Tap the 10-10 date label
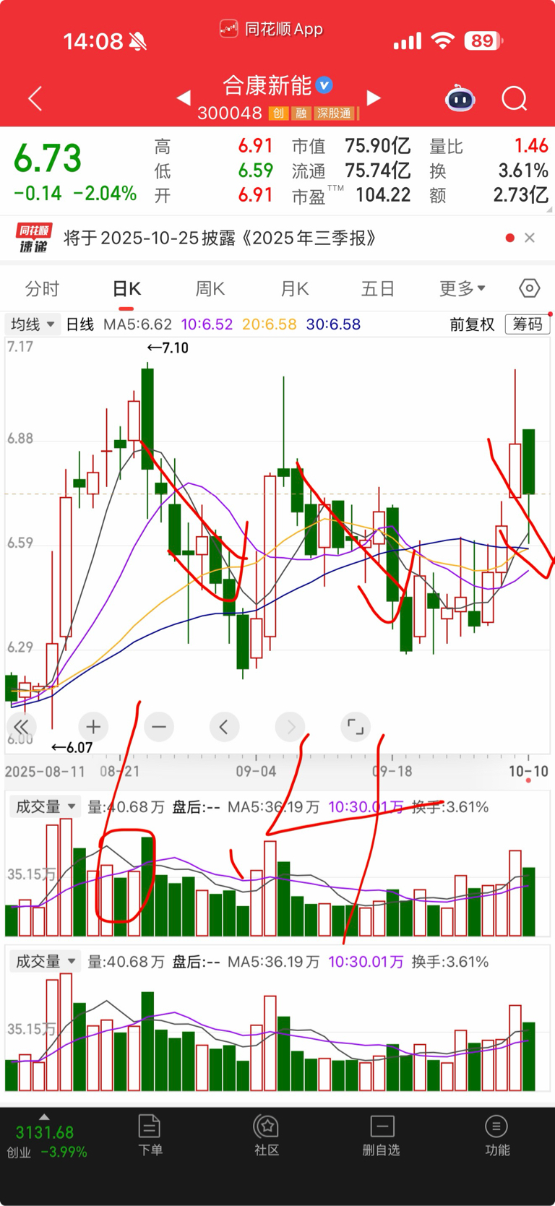 pos(528,771)
